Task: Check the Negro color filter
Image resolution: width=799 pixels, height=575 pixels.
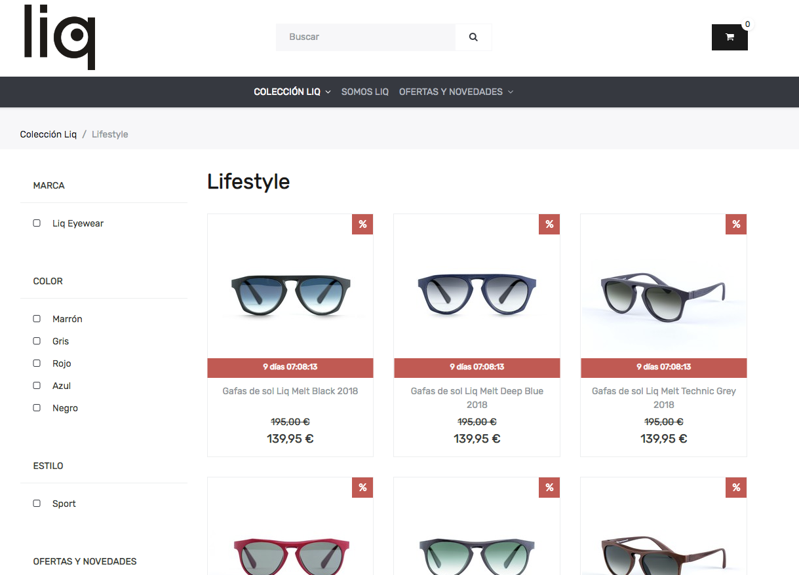Action: click(37, 408)
